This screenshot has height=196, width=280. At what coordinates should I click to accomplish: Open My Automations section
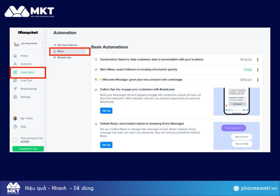tap(68, 44)
